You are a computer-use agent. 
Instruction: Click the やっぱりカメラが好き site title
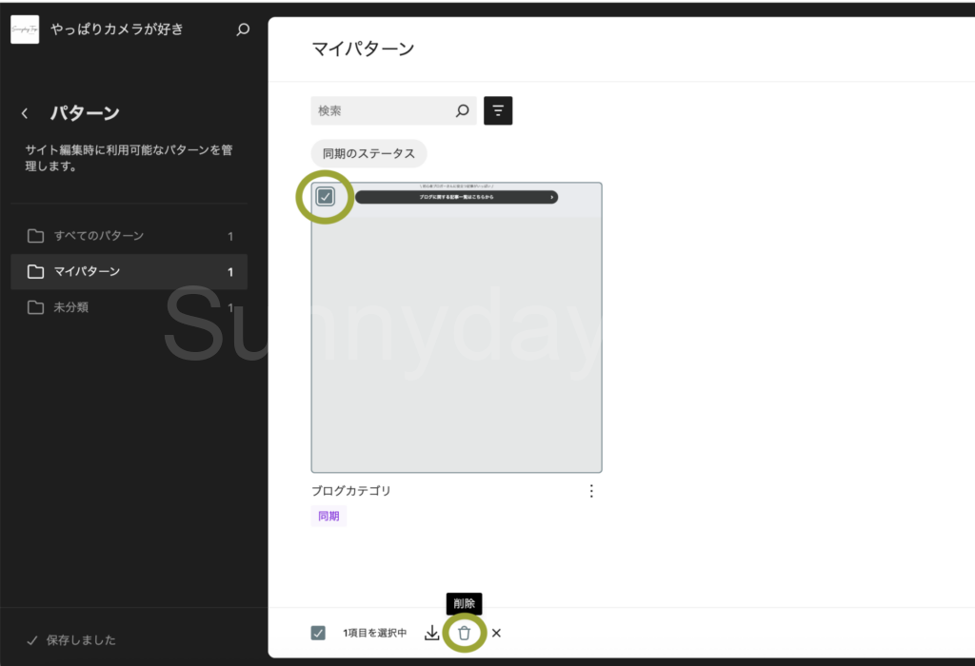pos(117,29)
